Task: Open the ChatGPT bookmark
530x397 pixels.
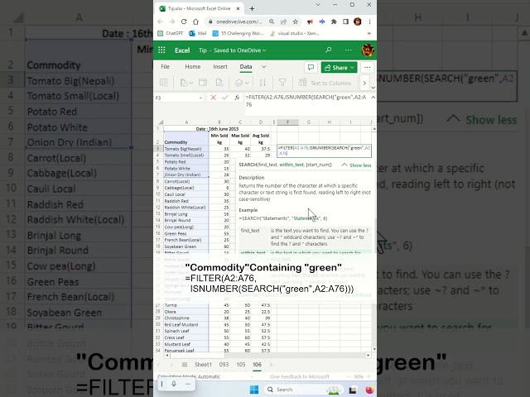Action: click(171, 33)
